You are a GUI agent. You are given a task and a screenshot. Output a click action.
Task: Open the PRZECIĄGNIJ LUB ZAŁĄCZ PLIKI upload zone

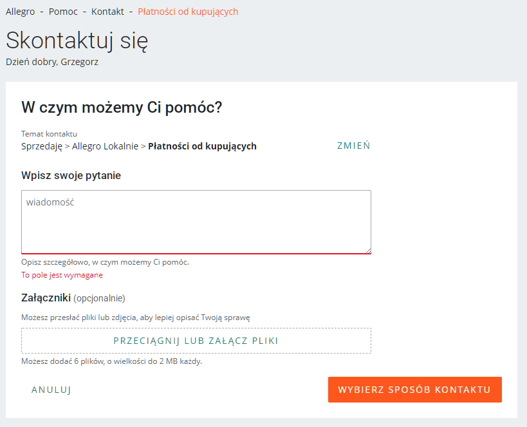point(196,341)
